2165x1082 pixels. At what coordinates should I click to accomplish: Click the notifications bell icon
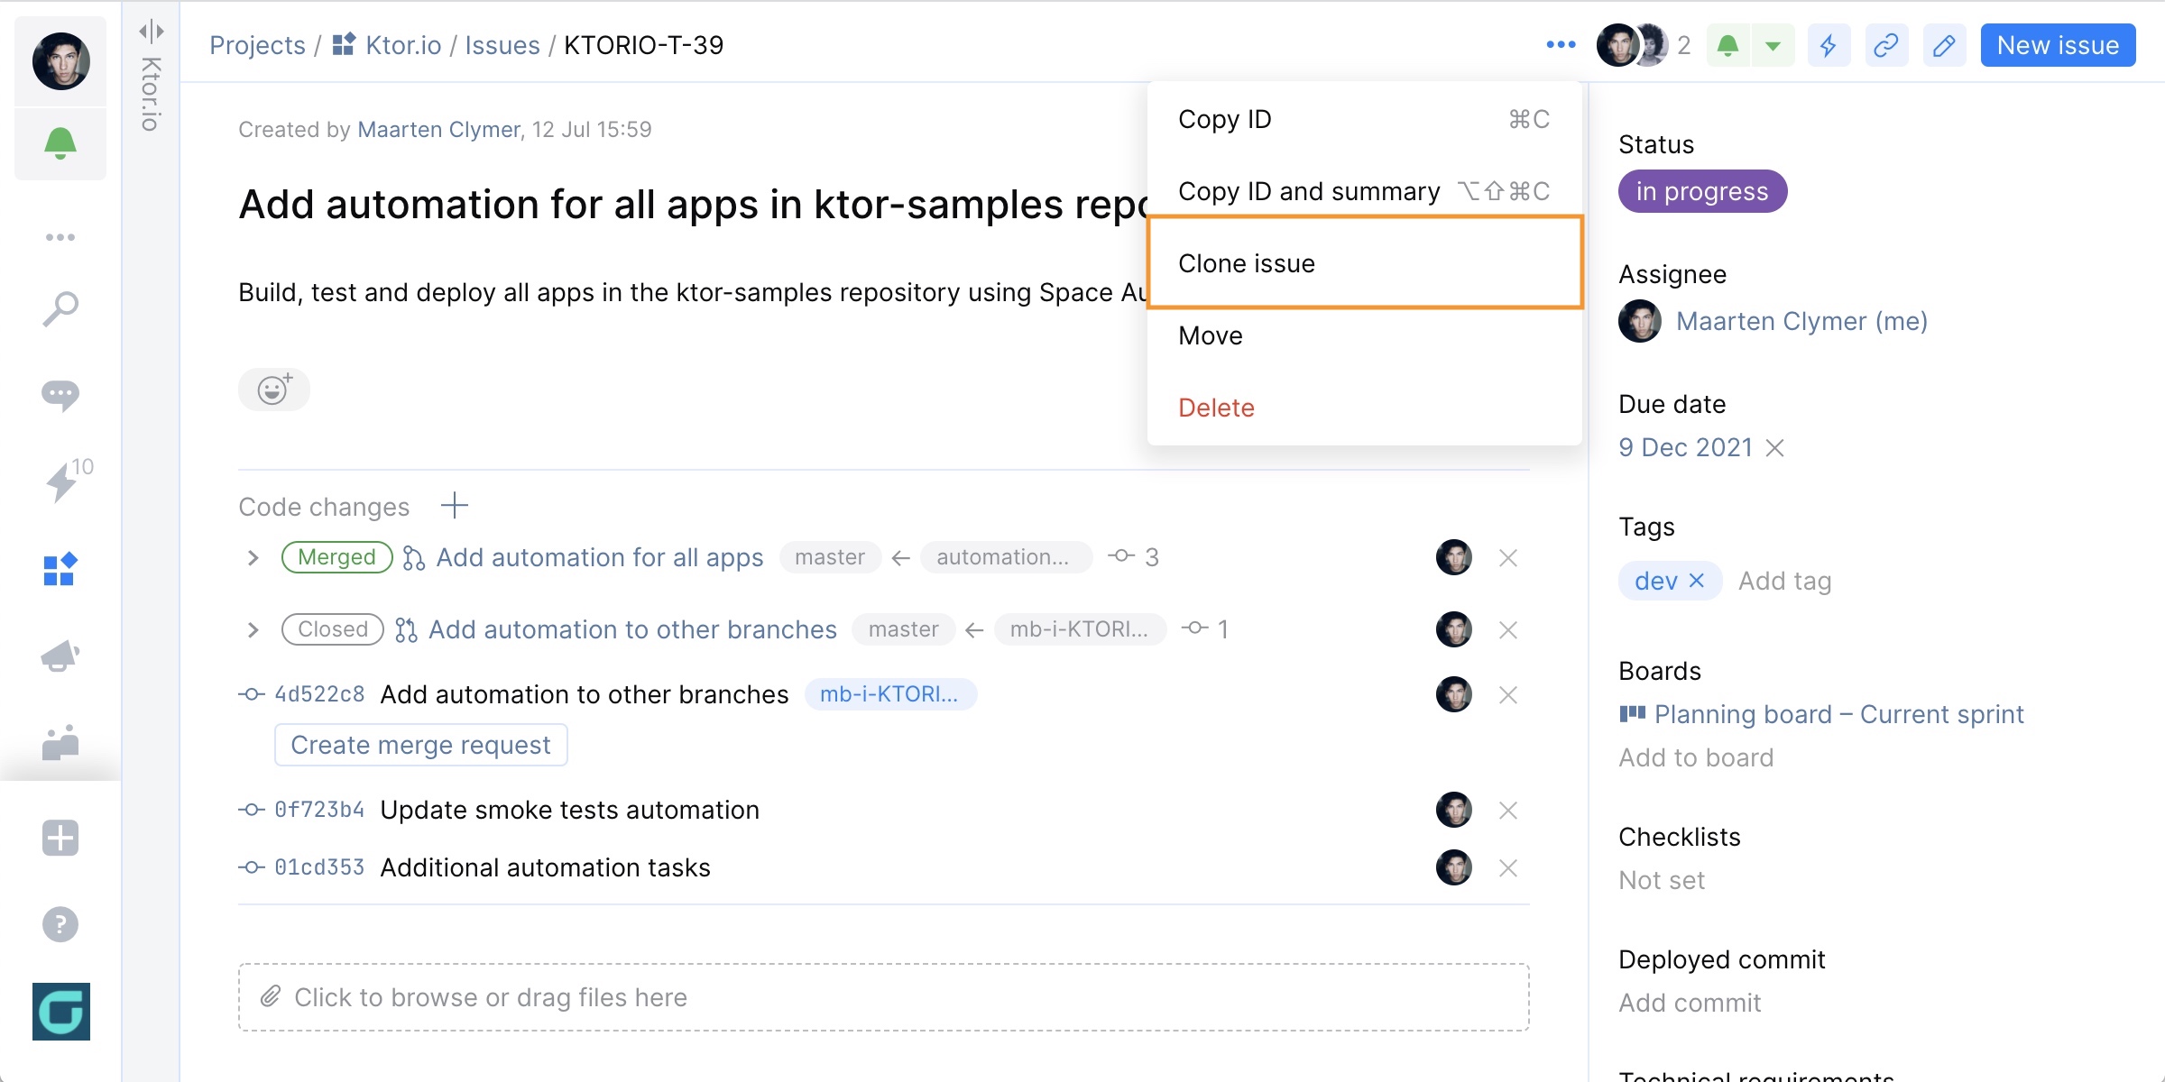[x=60, y=145]
